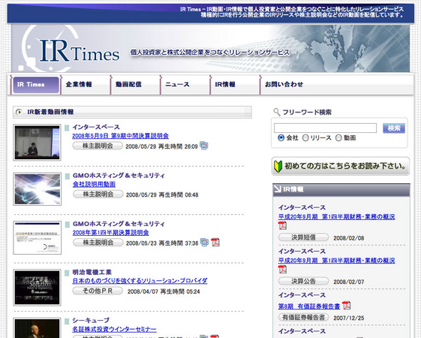Open PDF icon above 決算公告 tag
This screenshot has width=421, height=338.
pos(282,269)
